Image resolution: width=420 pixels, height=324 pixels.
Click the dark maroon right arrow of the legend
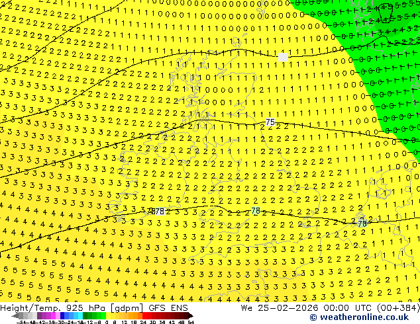coord(191,315)
